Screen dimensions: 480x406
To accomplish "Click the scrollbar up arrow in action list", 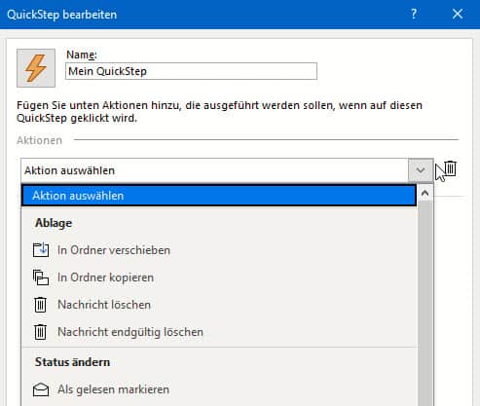I will pos(425,193).
